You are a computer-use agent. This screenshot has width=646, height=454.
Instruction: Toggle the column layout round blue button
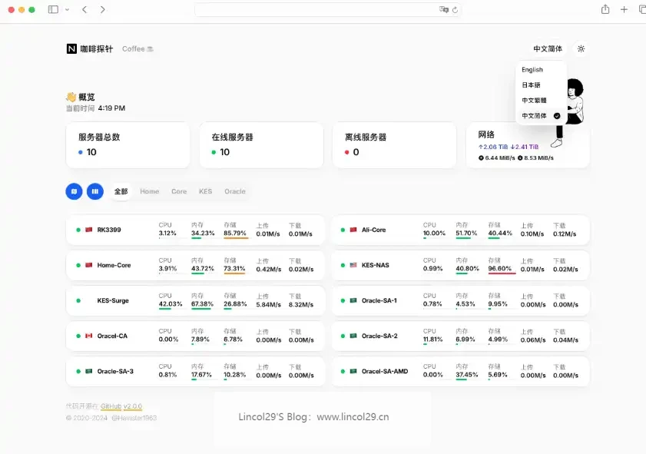pyautogui.click(x=95, y=191)
